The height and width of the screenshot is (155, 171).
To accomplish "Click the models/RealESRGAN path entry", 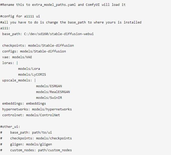I will (x=53, y=92).
